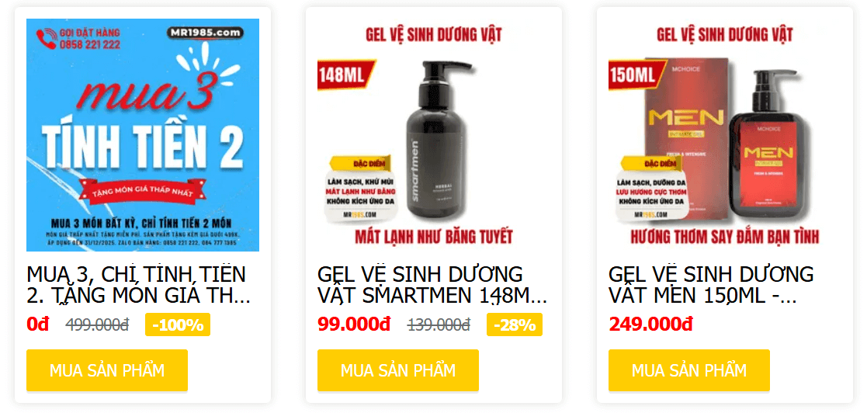Click the 249.000đ price
This screenshot has height=420, width=867.
pyautogui.click(x=650, y=325)
